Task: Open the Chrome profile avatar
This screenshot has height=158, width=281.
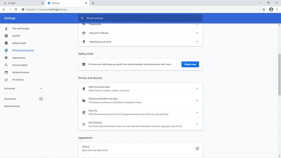Action: (x=271, y=9)
